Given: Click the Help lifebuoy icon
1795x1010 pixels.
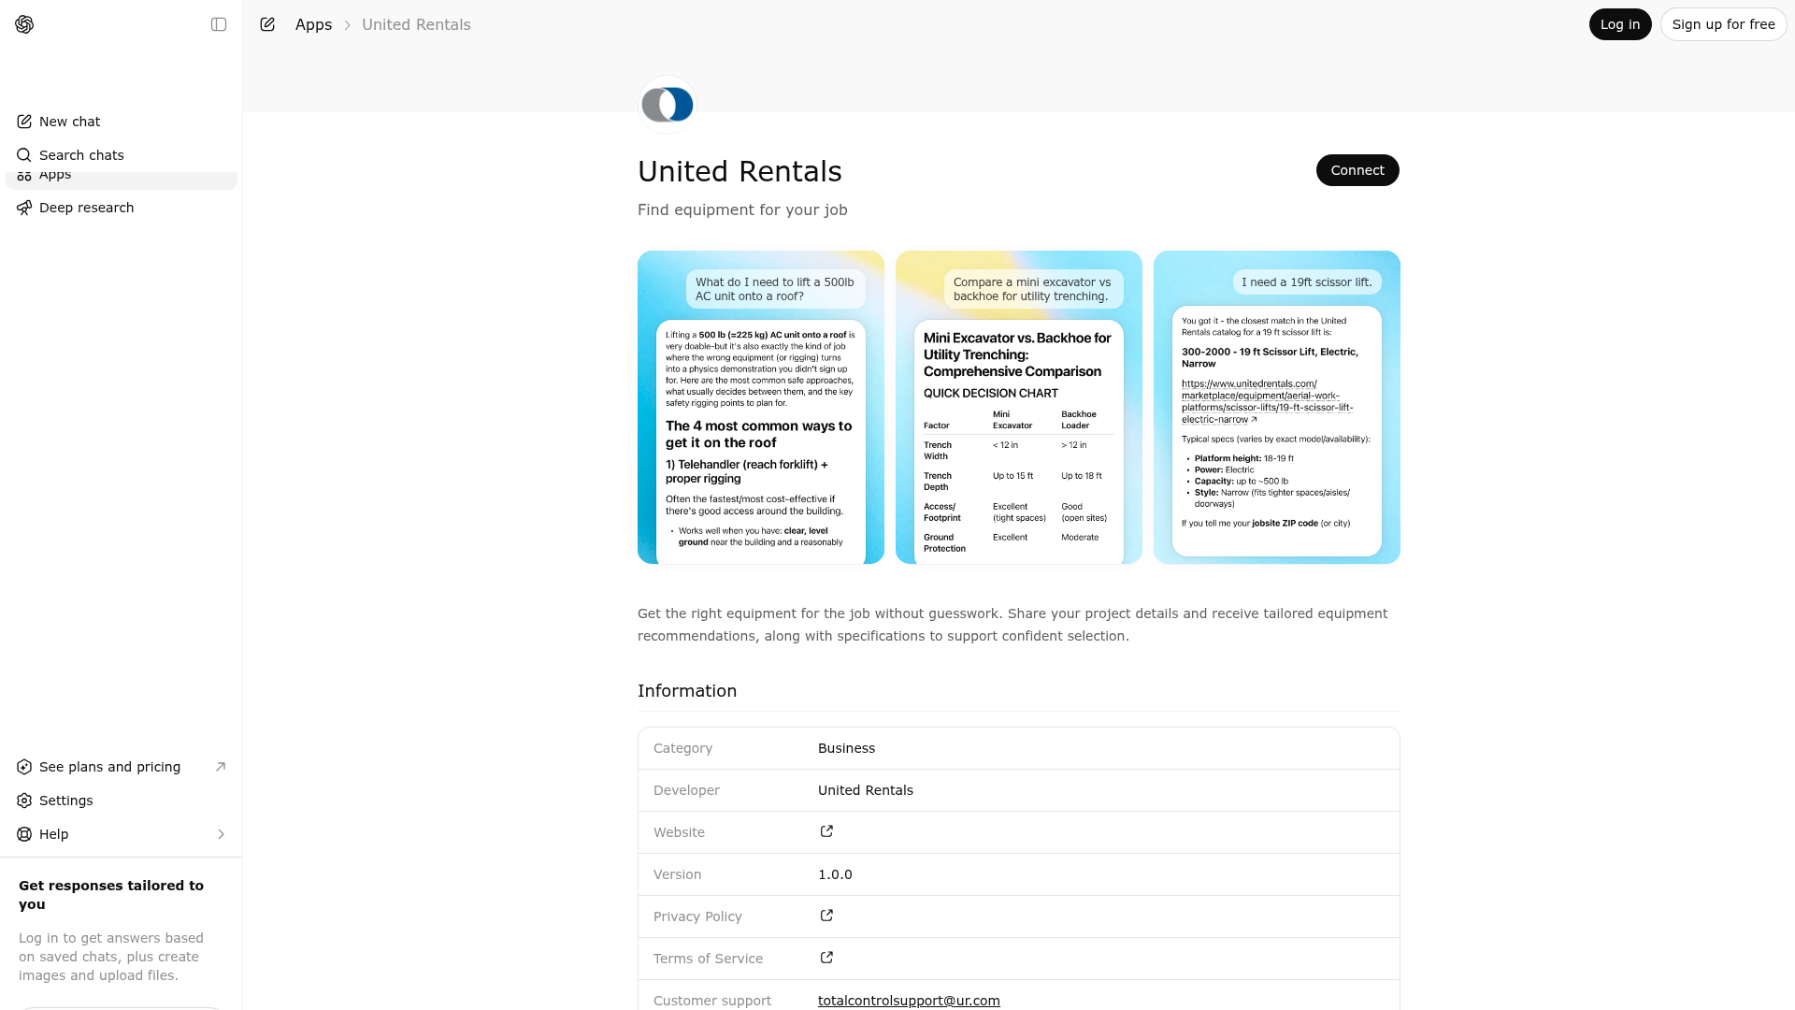Looking at the screenshot, I should tap(24, 834).
